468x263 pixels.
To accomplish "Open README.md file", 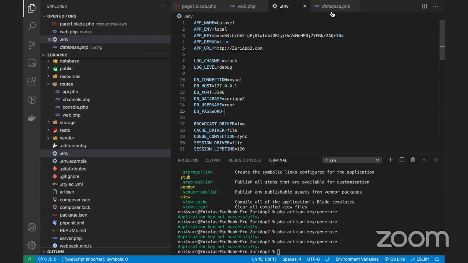I will pos(73,230).
